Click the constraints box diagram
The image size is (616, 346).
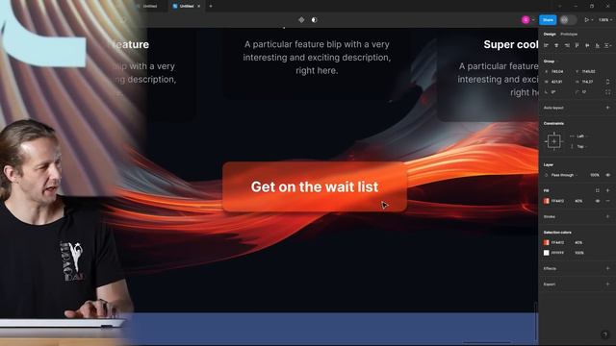coord(554,141)
